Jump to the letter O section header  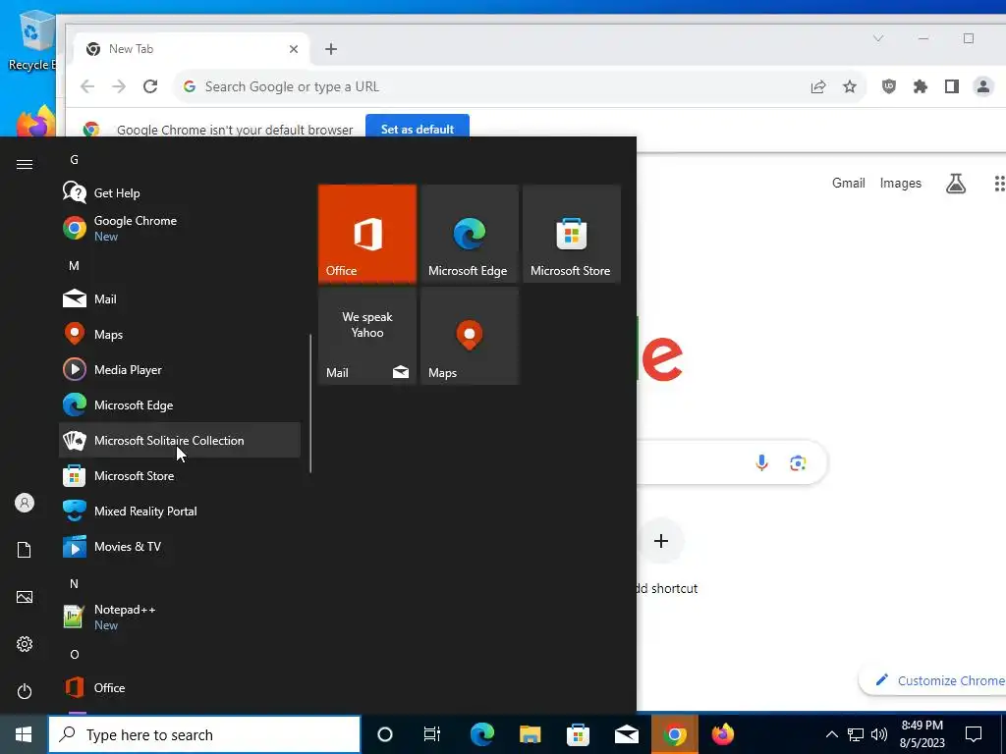(x=75, y=654)
